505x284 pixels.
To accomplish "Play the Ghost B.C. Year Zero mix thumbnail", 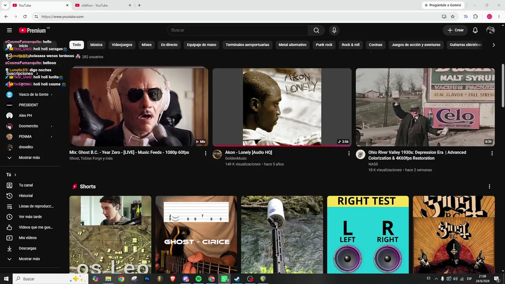I will [139, 107].
